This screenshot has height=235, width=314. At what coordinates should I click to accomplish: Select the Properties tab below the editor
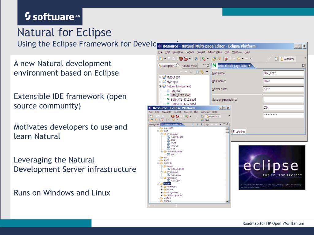pyautogui.click(x=239, y=132)
